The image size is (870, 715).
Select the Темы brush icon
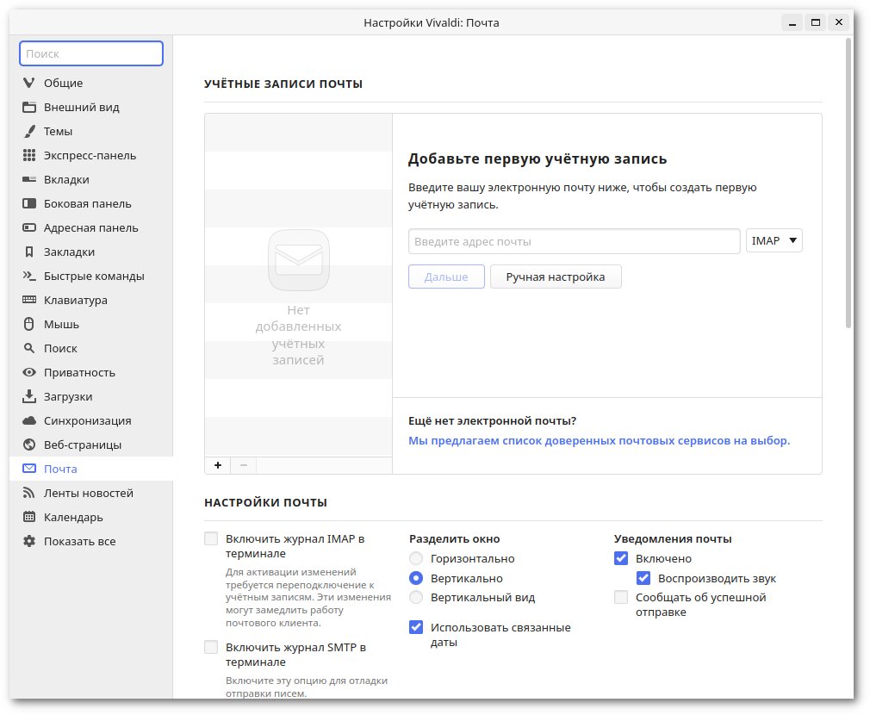28,131
